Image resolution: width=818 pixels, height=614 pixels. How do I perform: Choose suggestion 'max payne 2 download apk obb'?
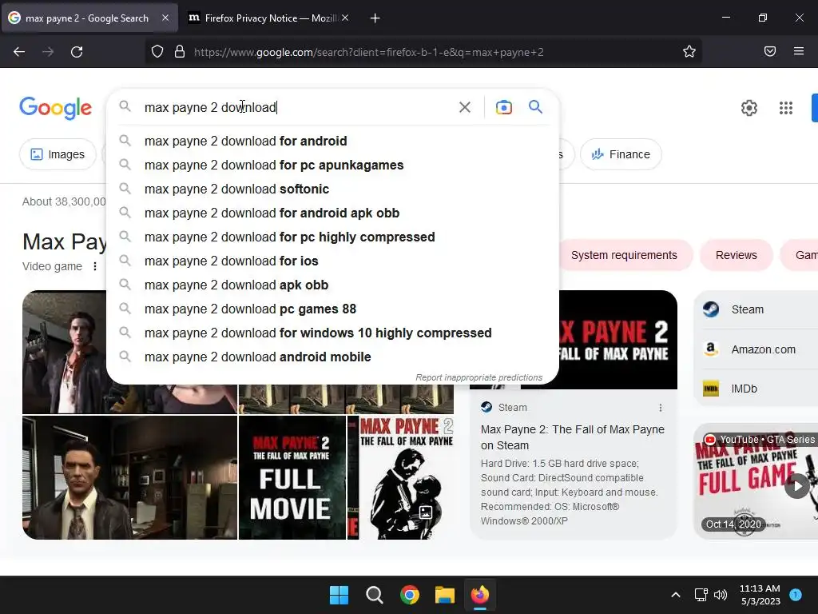point(332,285)
